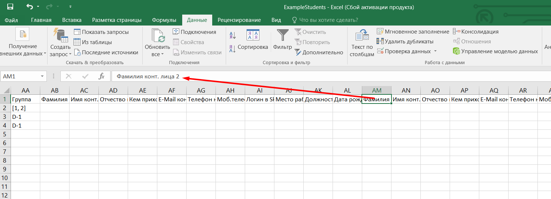Click the Name Box showing AM1
Image resolution: width=551 pixels, height=199 pixels.
[x=20, y=77]
